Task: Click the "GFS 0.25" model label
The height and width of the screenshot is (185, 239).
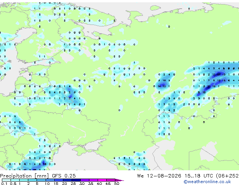Action: click(x=64, y=176)
